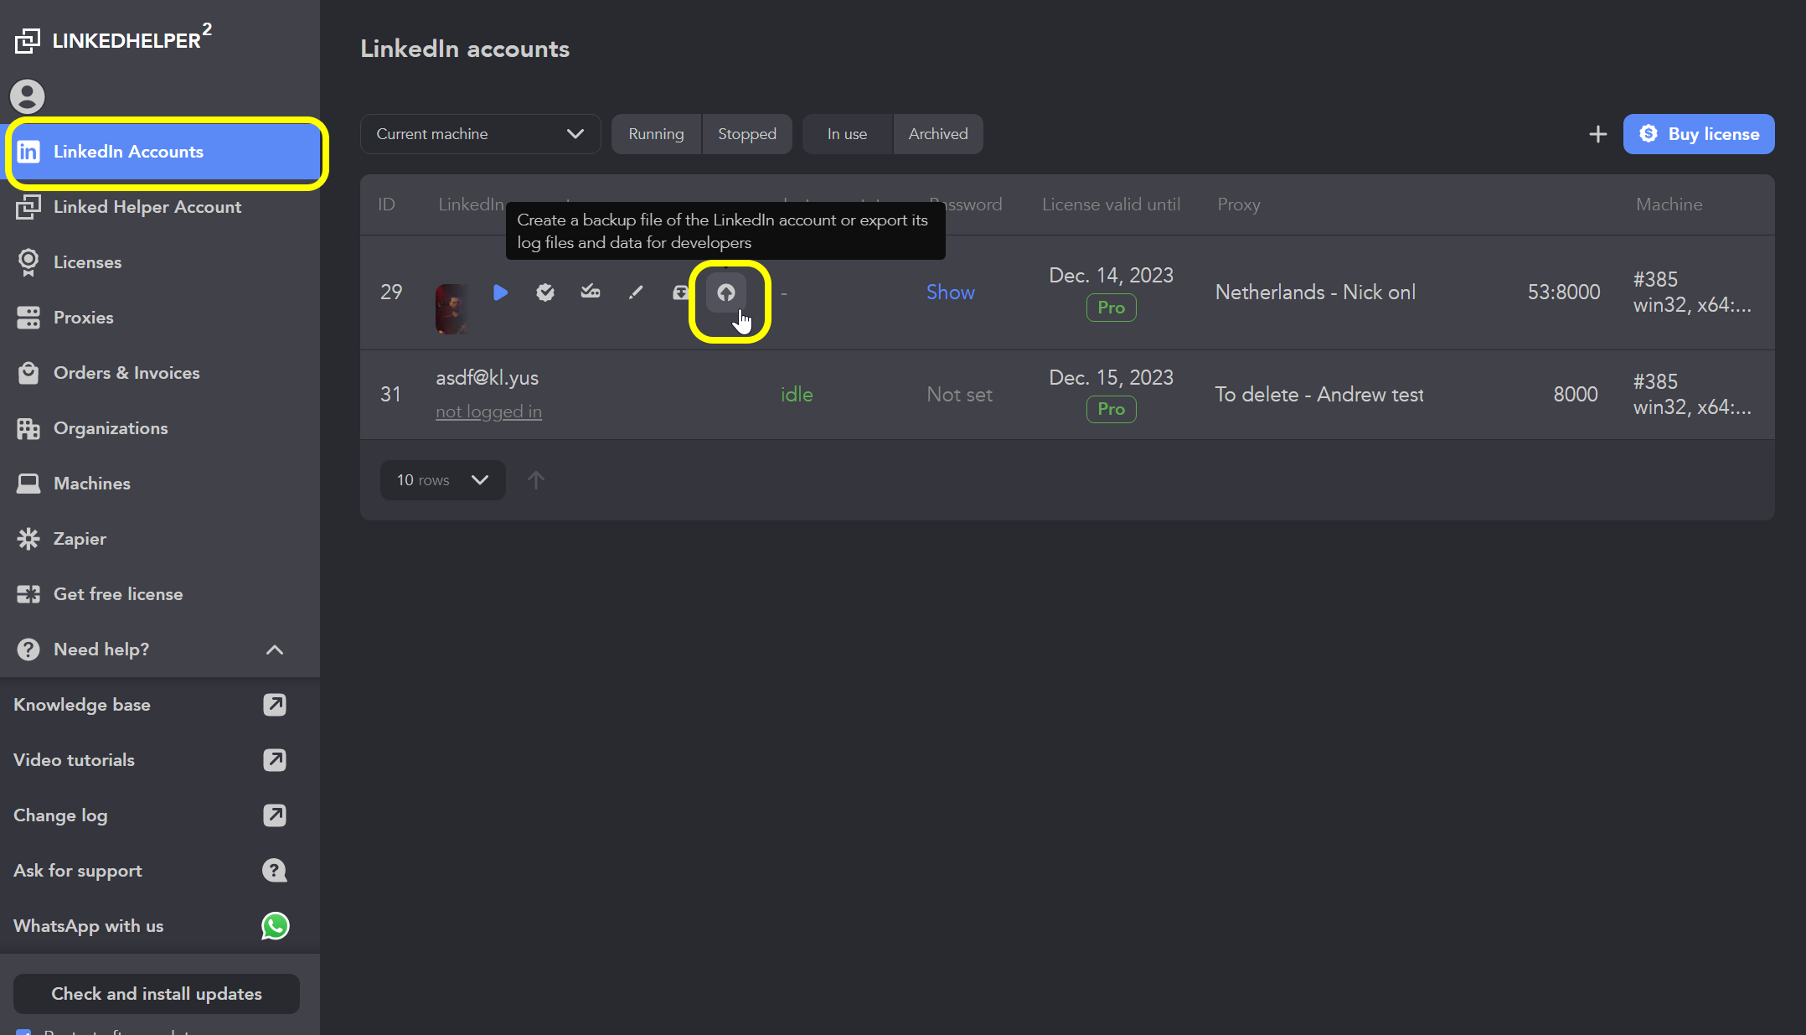The width and height of the screenshot is (1806, 1035).
Task: Click the pencil edit icon for account 29
Action: tap(636, 292)
